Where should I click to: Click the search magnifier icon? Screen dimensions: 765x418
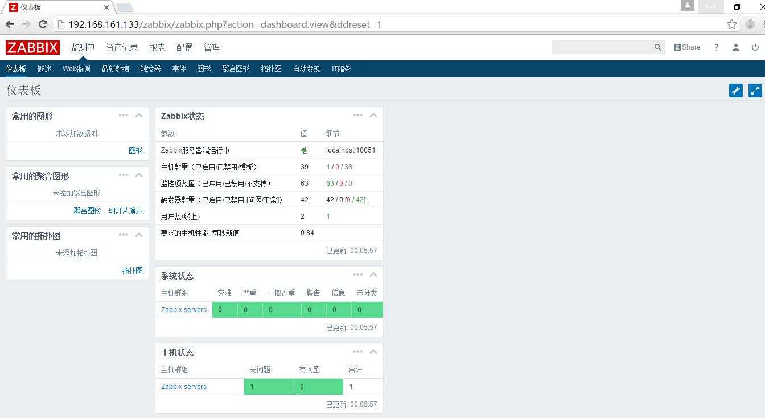coord(657,47)
